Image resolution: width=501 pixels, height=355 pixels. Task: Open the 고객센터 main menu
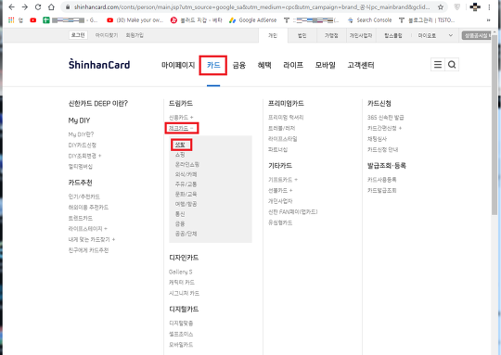[361, 65]
